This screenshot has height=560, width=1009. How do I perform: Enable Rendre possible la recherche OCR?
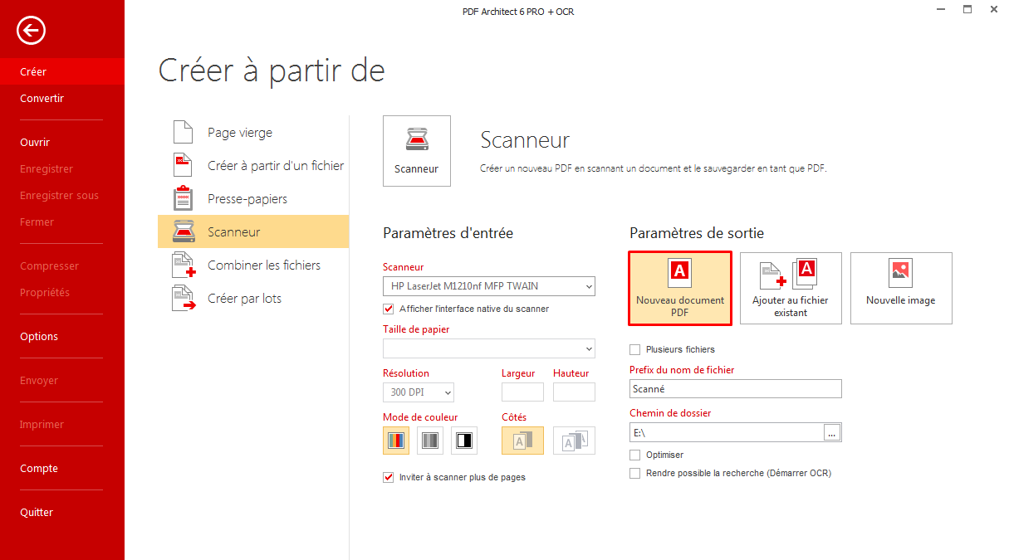635,473
